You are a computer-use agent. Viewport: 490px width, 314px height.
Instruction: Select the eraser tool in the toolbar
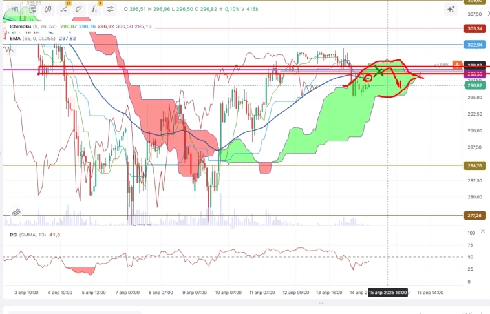[x=79, y=9]
